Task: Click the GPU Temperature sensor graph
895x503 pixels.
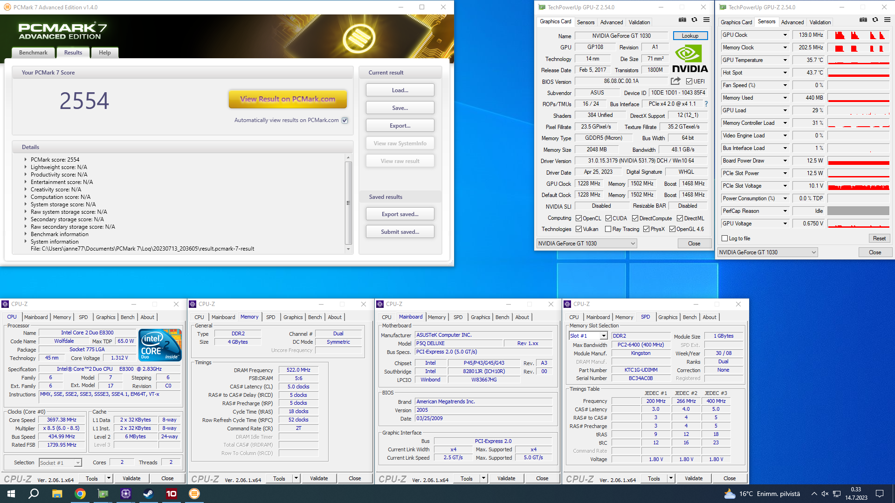Action: click(x=858, y=60)
